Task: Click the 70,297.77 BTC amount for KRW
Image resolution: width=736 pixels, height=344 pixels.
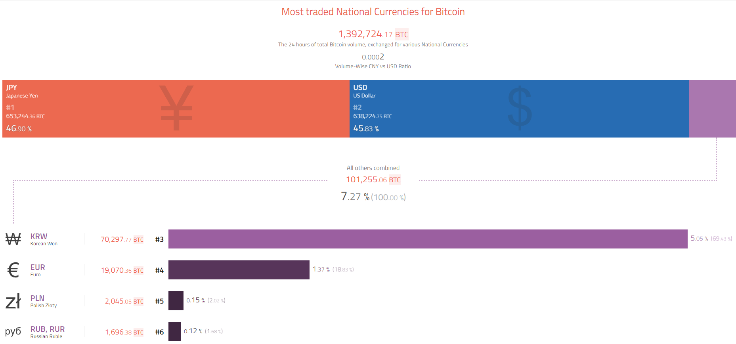Action: 122,239
